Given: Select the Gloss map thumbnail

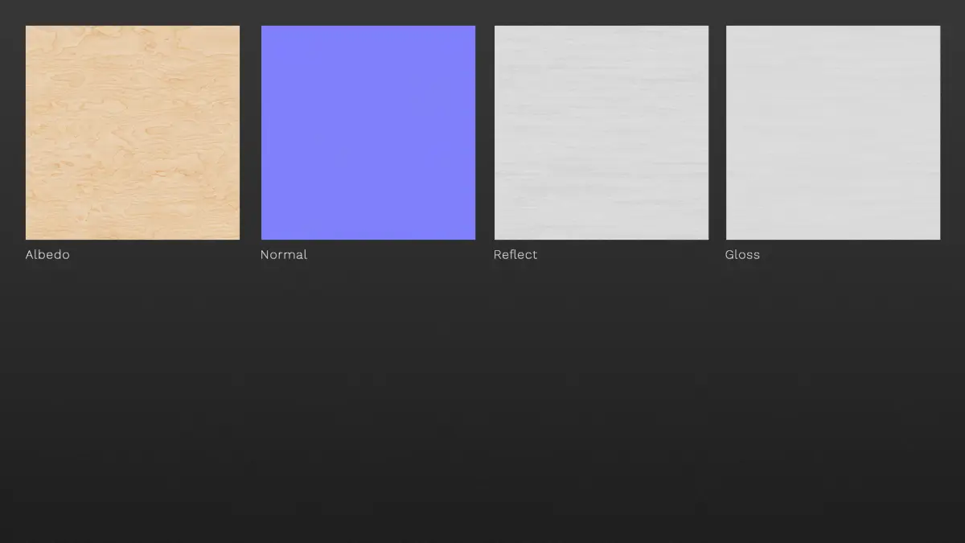Looking at the screenshot, I should 833,133.
